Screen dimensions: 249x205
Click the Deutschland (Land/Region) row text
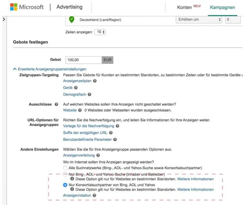[100, 20]
